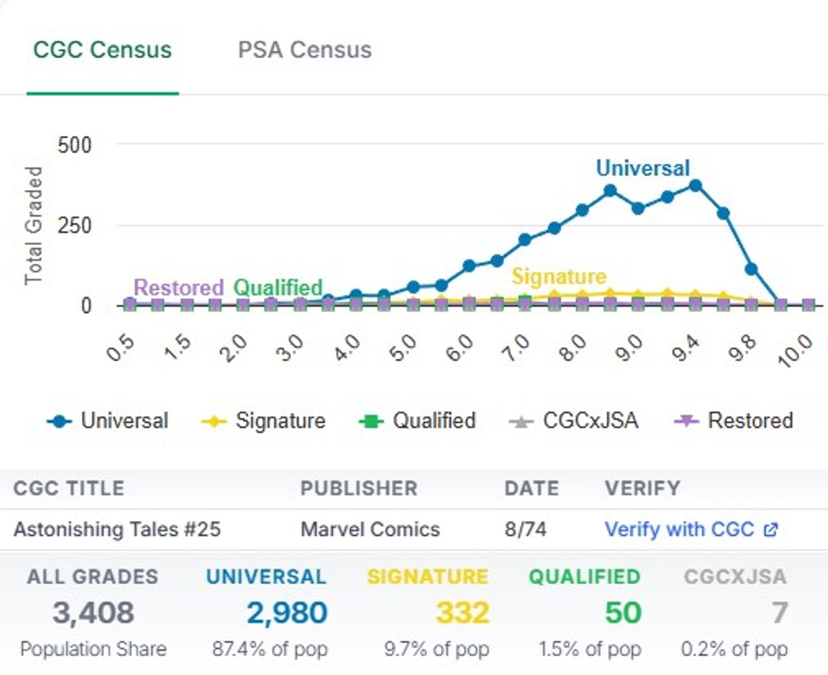Click the yellow Signature legend marker icon
This screenshot has height=675, width=828.
pyautogui.click(x=213, y=422)
